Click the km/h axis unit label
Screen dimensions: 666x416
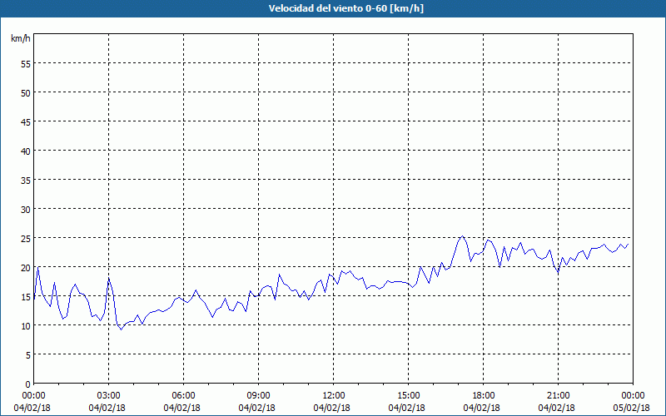pyautogui.click(x=20, y=38)
